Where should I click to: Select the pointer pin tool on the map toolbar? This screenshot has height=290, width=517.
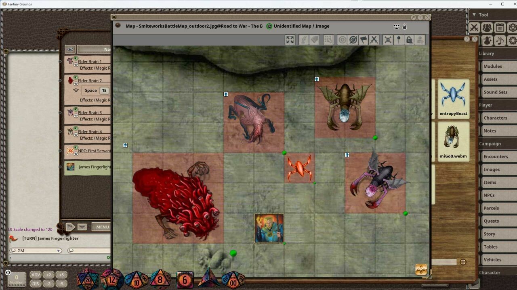tap(399, 39)
